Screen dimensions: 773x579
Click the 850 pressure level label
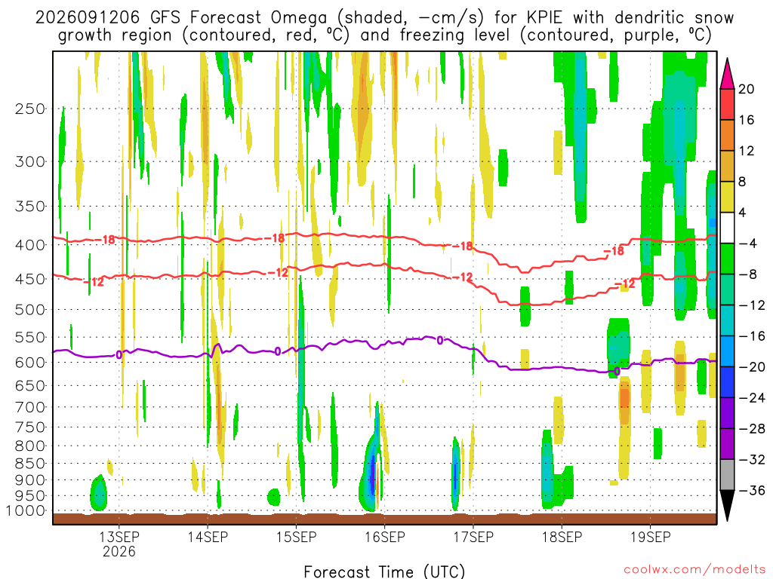click(30, 464)
